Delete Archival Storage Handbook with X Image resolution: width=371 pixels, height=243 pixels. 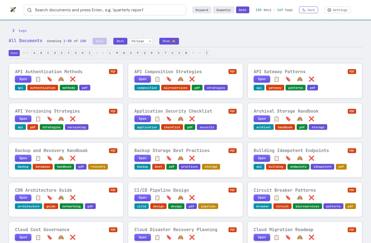[312, 119]
